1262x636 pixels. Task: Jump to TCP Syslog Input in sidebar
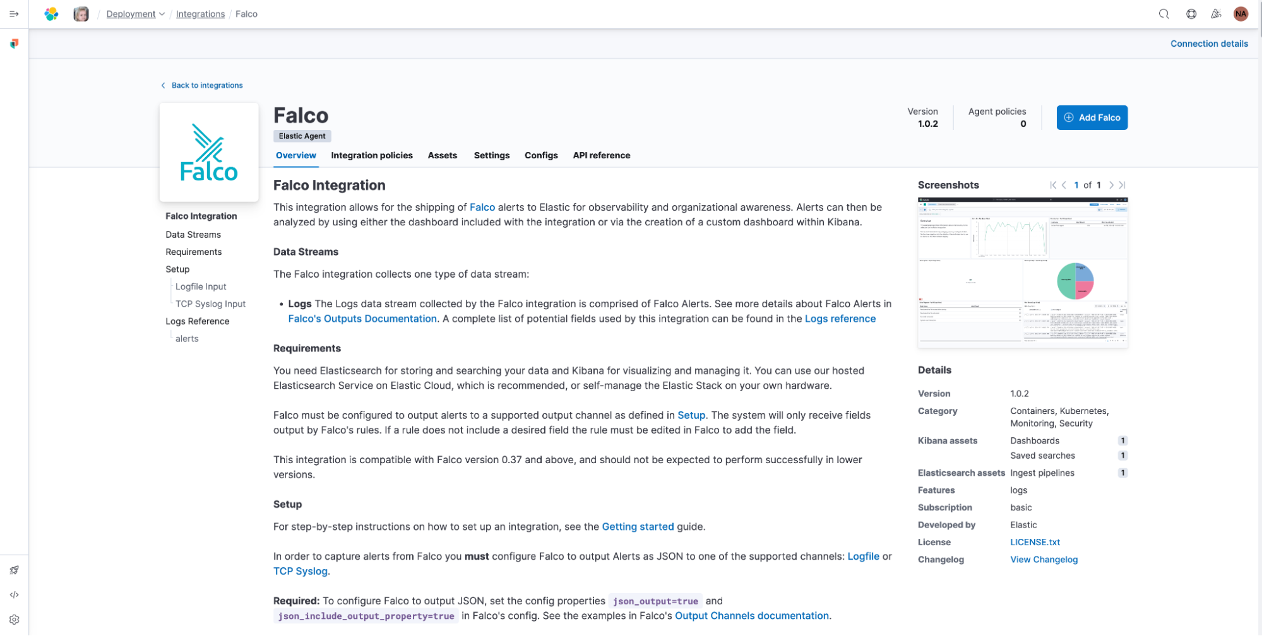(x=210, y=303)
